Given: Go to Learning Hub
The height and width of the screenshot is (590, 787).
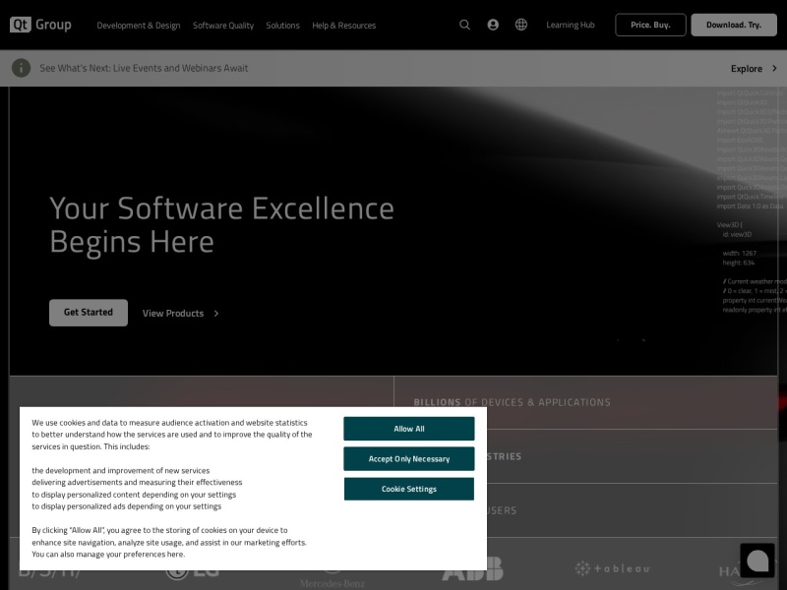Looking at the screenshot, I should coord(571,25).
